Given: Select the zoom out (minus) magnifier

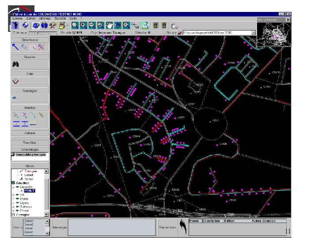Looking at the screenshot, I should 92,26.
